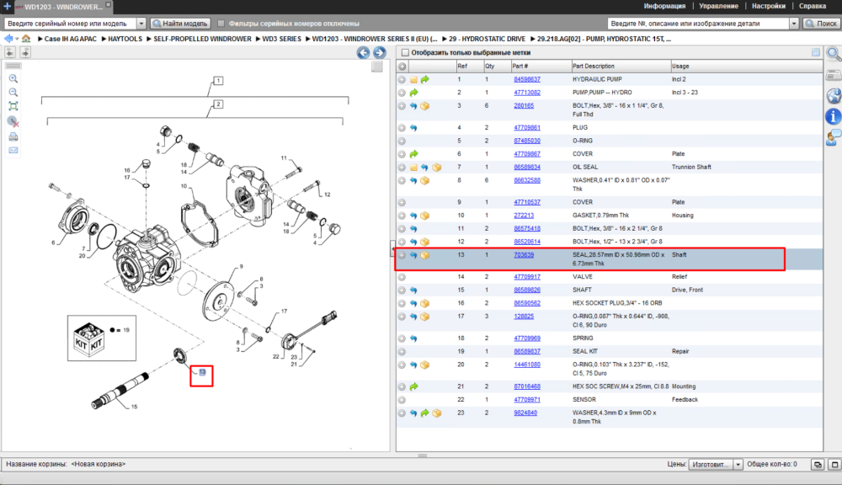Open part number 84598637 link

tap(527, 79)
